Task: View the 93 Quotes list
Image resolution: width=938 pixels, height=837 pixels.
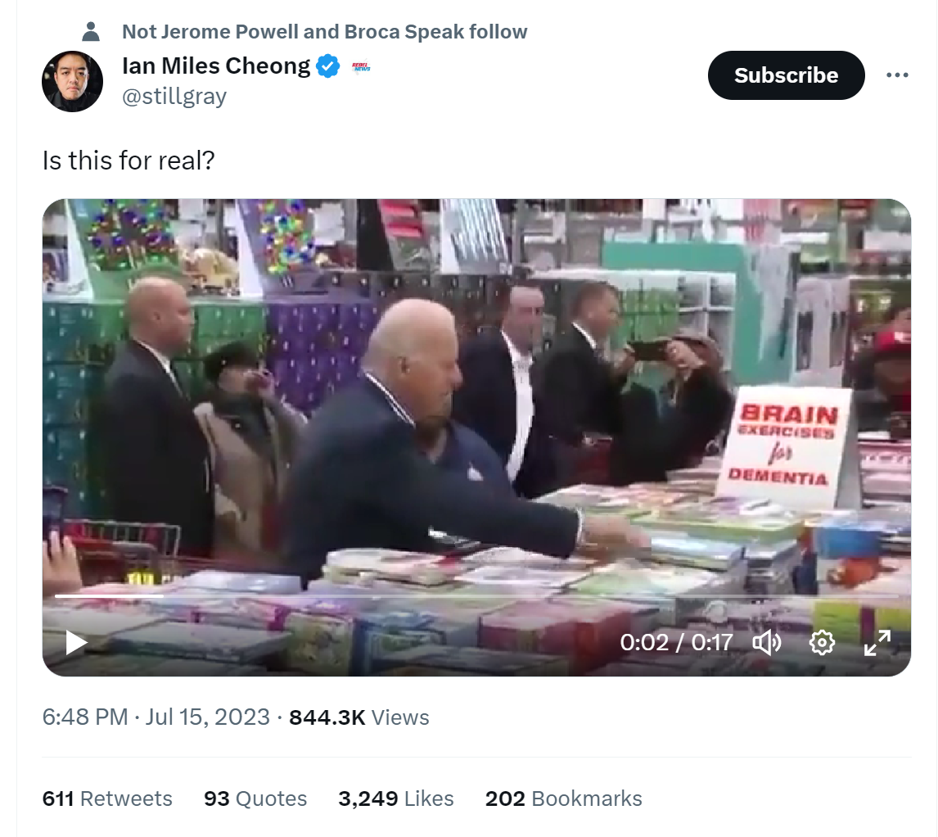Action: [x=255, y=799]
